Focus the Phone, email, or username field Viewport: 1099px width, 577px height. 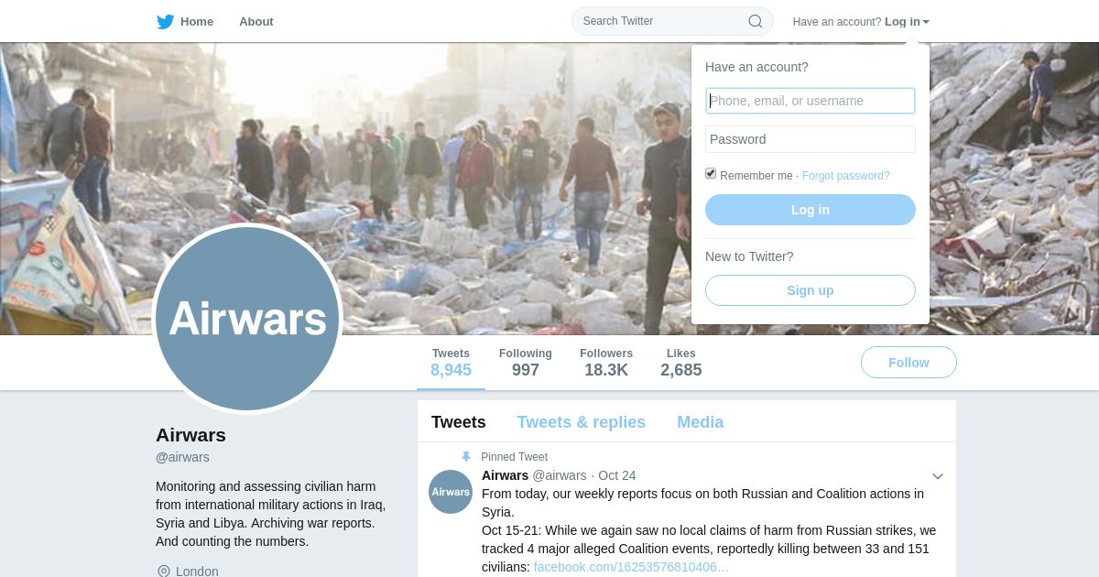811,101
